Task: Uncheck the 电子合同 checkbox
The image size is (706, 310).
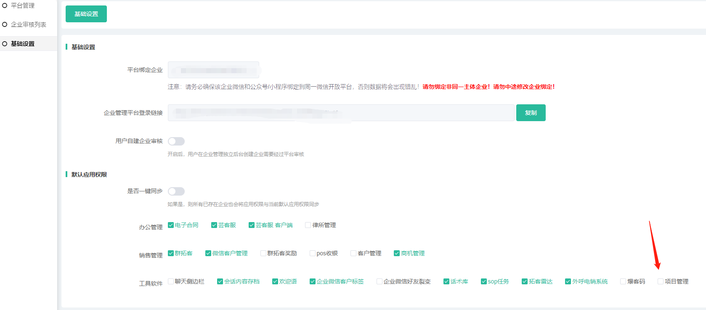Action: [171, 225]
